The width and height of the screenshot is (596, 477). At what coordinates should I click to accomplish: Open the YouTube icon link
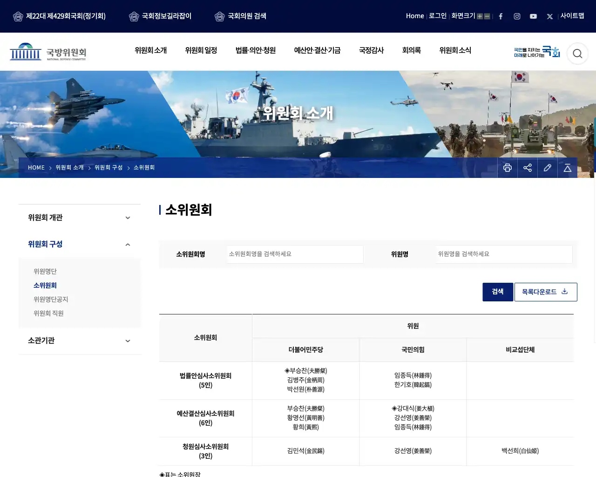(x=533, y=16)
